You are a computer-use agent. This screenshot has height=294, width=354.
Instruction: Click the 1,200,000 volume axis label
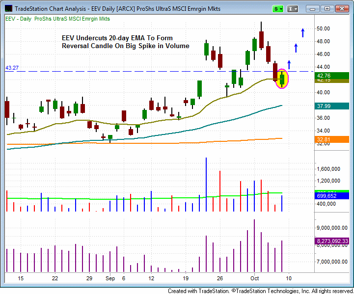328,181
